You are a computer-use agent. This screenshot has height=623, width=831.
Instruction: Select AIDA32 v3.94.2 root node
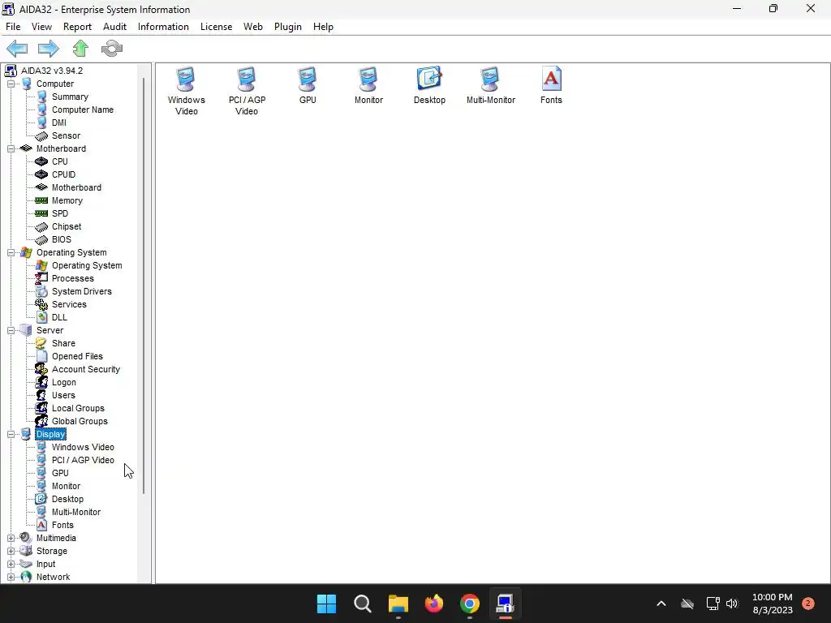coord(51,71)
